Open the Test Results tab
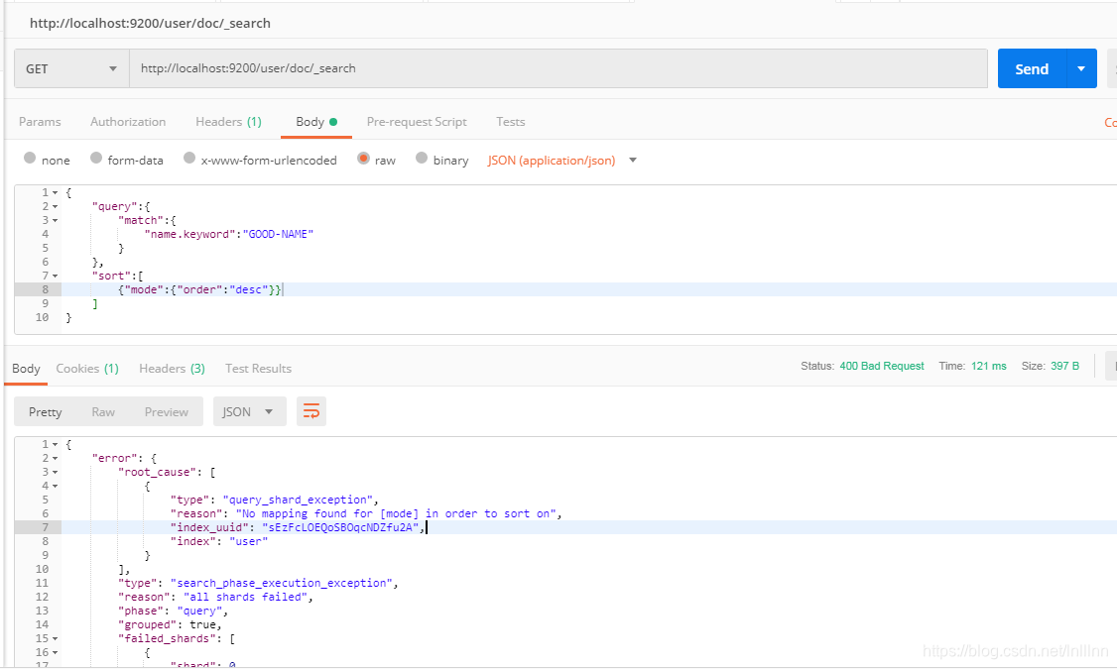The height and width of the screenshot is (669, 1117). pos(258,368)
